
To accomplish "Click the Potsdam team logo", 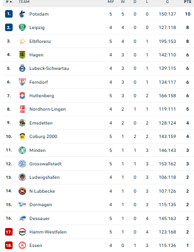I will (22, 14).
